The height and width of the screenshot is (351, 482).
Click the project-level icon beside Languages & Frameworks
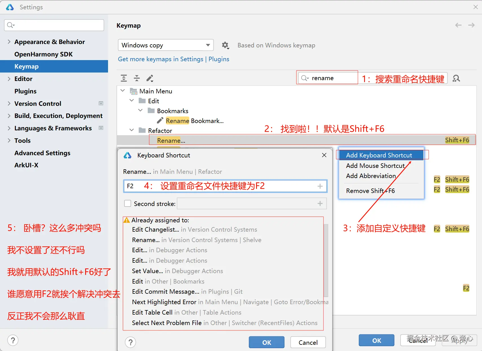coord(101,128)
